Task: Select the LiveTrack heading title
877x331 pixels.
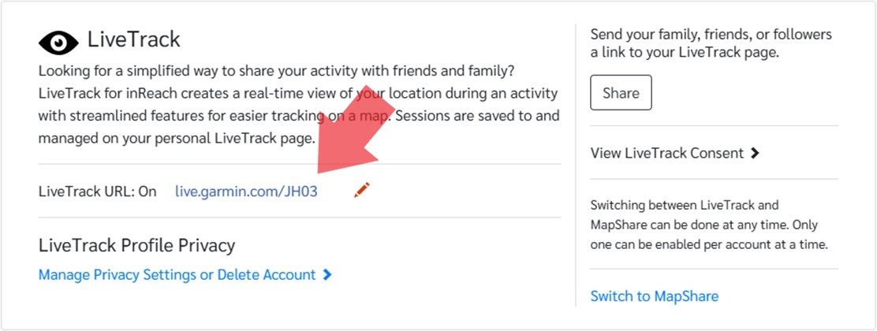Action: point(134,39)
